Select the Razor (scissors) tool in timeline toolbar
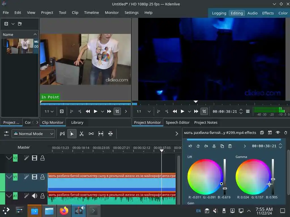Screen dimensions: 290x217 pyautogui.click(x=82, y=134)
